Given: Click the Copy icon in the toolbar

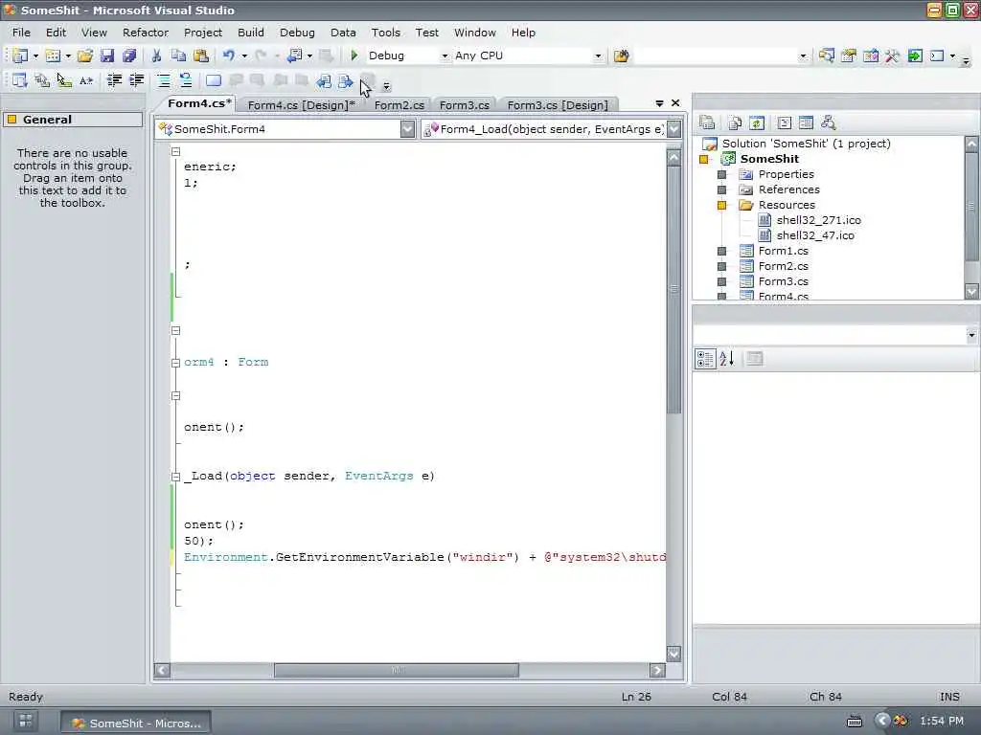Looking at the screenshot, I should coord(178,56).
